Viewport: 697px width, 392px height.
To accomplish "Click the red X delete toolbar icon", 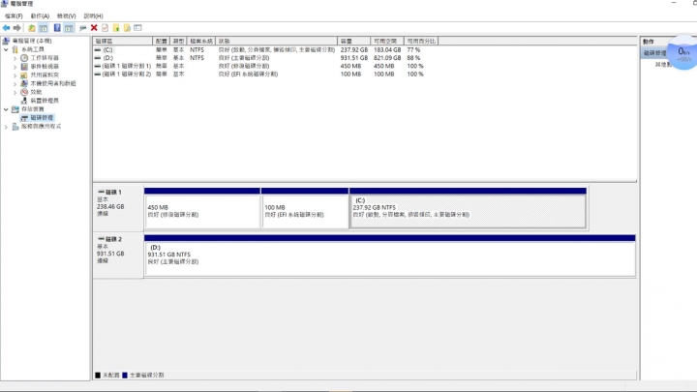I will click(x=94, y=28).
